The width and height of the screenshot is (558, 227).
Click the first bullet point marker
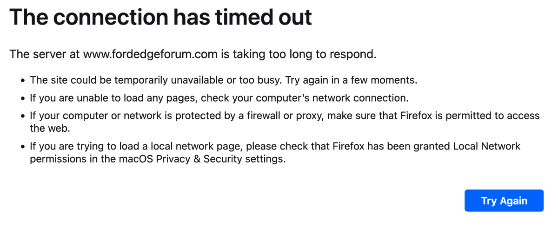coord(22,80)
